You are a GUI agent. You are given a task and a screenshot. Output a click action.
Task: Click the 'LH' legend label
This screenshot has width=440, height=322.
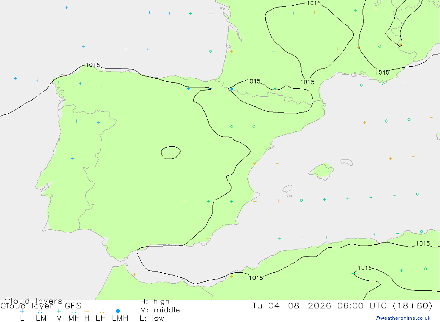pos(101,318)
